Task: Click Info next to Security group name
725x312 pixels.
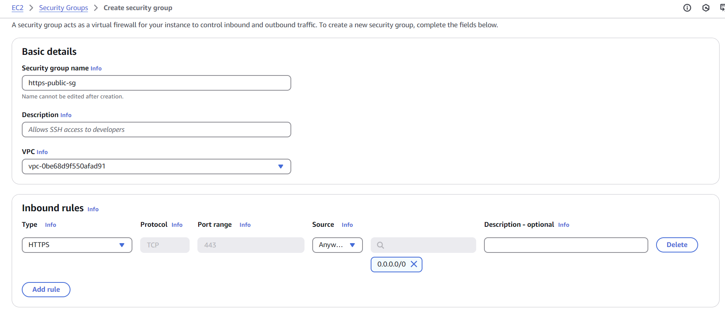Action: [x=96, y=68]
